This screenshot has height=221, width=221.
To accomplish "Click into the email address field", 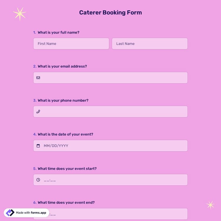I will pyautogui.click(x=113, y=78).
